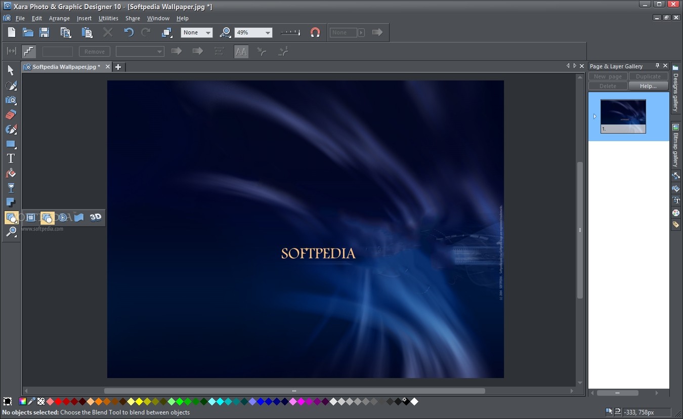Screen dimensions: 683x419
Task: Toggle the blend distance spacing button
Action: pyautogui.click(x=11, y=52)
